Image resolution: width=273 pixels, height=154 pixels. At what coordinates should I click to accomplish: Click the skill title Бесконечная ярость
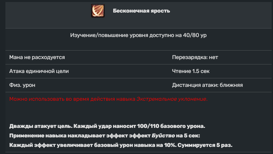[141, 11]
